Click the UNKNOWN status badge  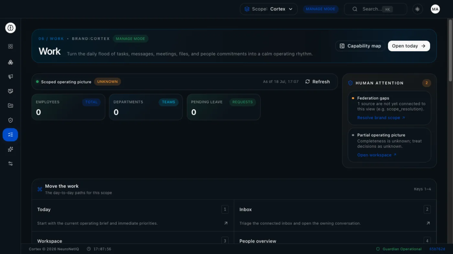107,82
